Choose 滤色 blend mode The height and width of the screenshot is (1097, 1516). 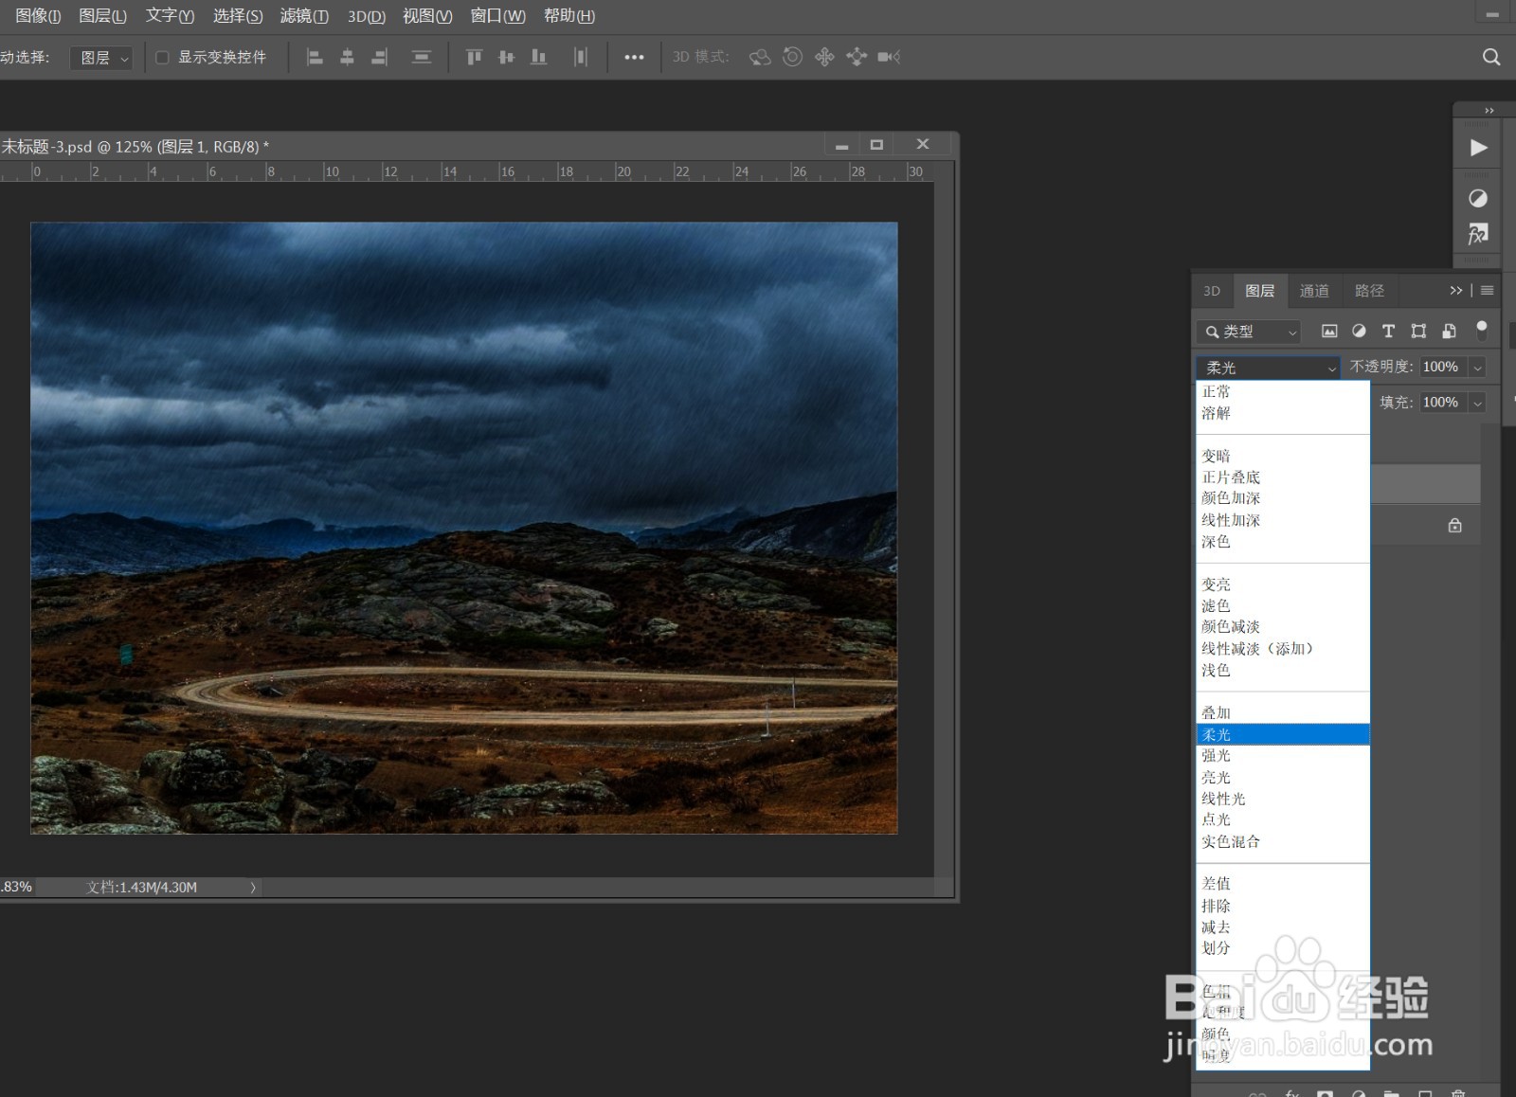click(x=1283, y=605)
